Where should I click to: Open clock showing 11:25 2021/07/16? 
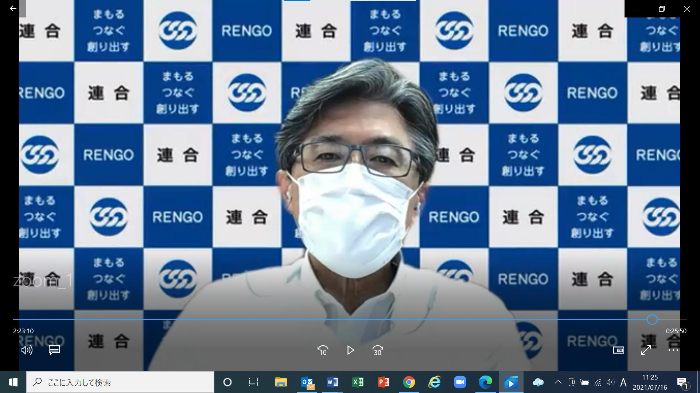[650, 382]
